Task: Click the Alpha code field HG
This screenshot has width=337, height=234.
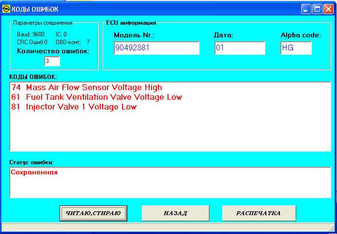Action: coord(296,48)
